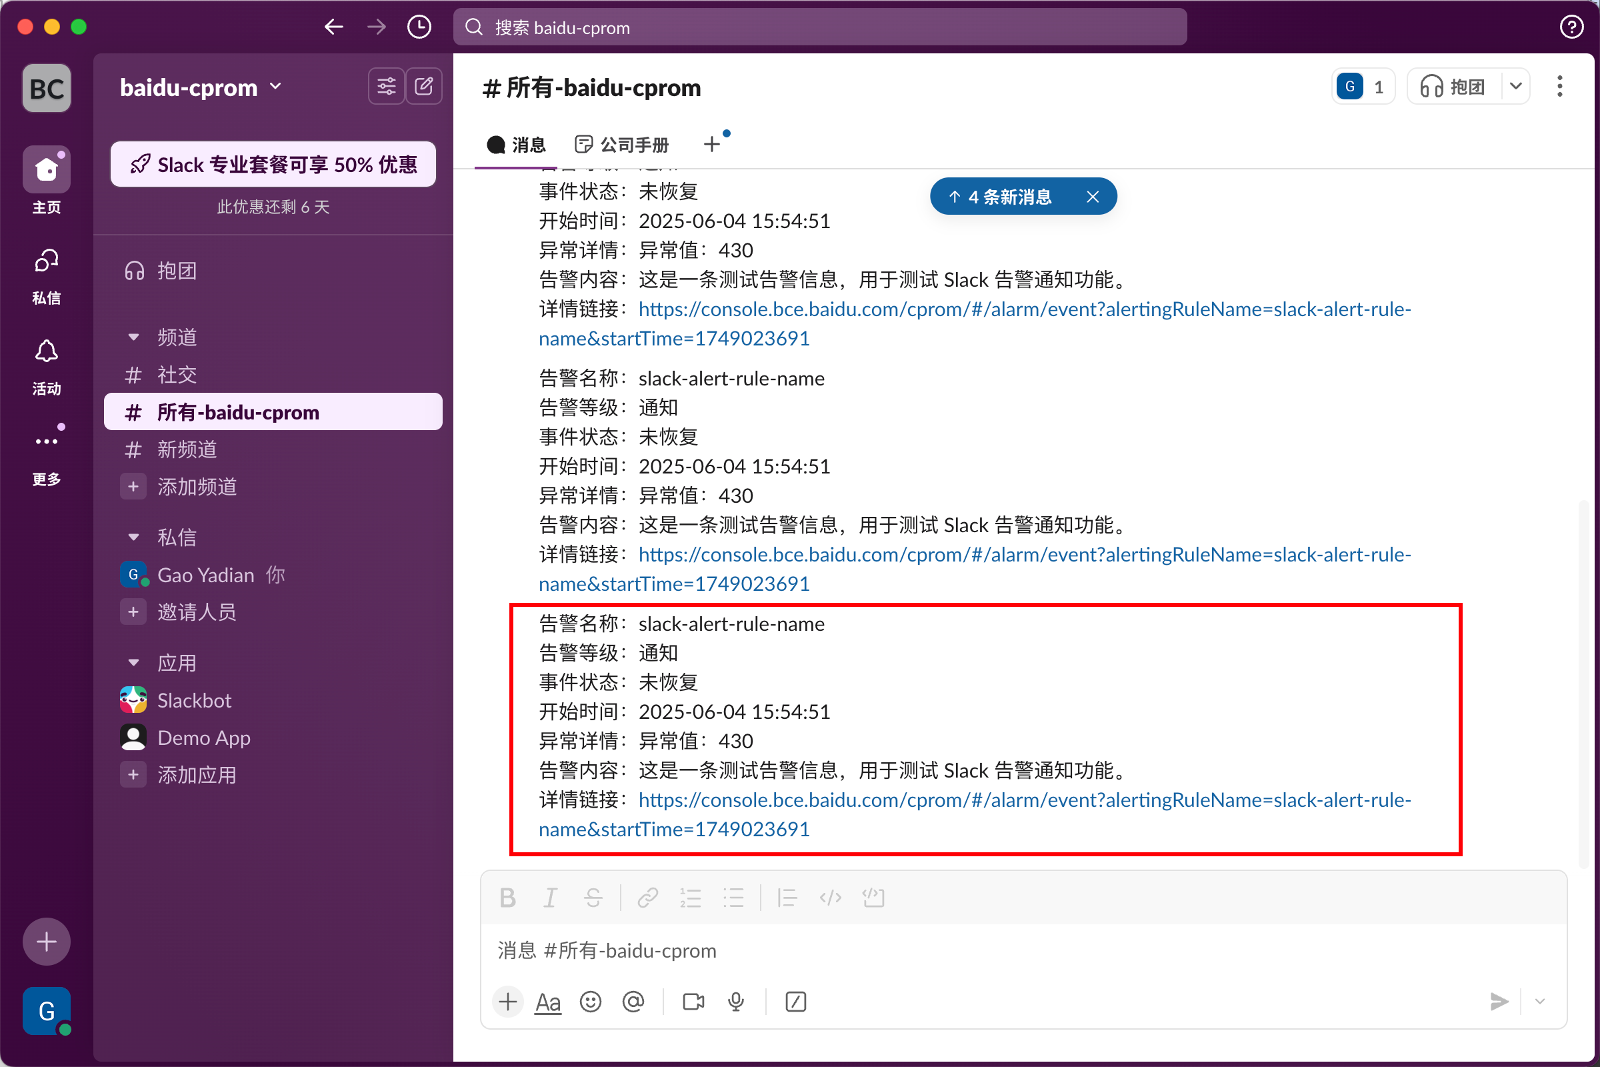
Task: Open the channel three-dot more menu
Action: tap(1560, 87)
